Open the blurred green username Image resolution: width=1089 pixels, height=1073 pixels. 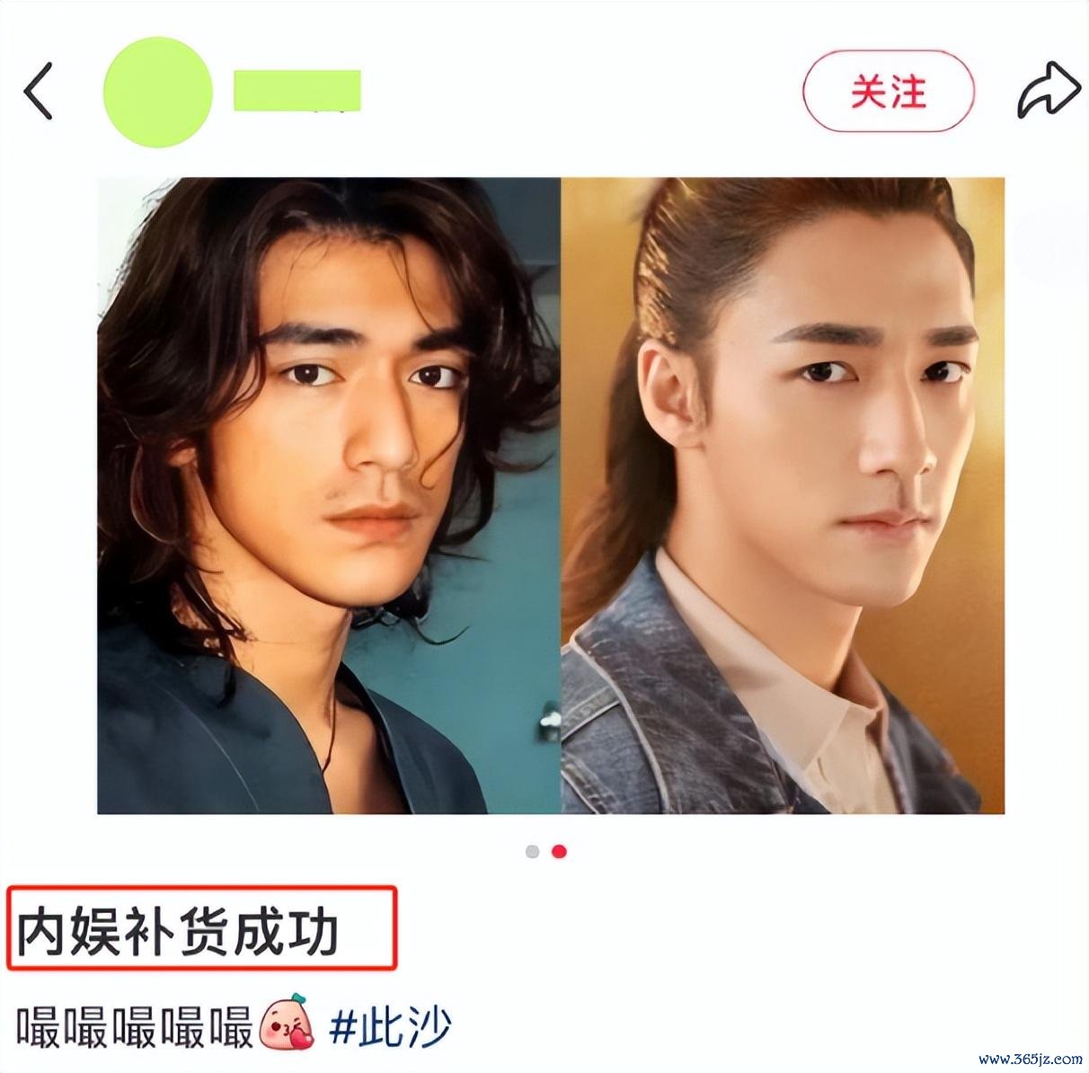click(297, 90)
